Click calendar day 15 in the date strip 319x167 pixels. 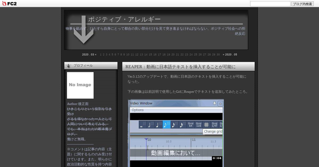(x=150, y=55)
